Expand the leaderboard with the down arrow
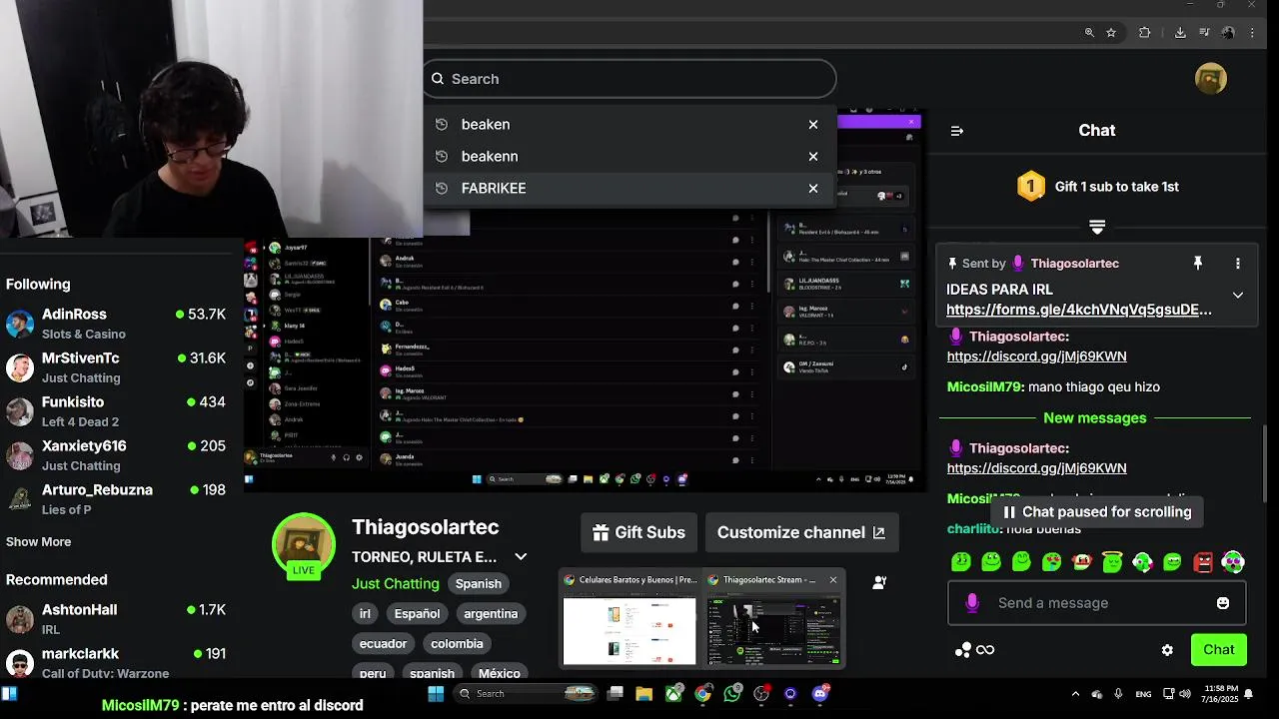The height and width of the screenshot is (719, 1279). tap(1097, 228)
